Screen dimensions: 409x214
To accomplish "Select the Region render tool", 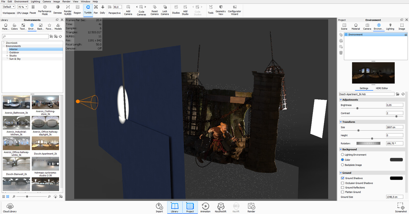I will (x=77, y=9).
